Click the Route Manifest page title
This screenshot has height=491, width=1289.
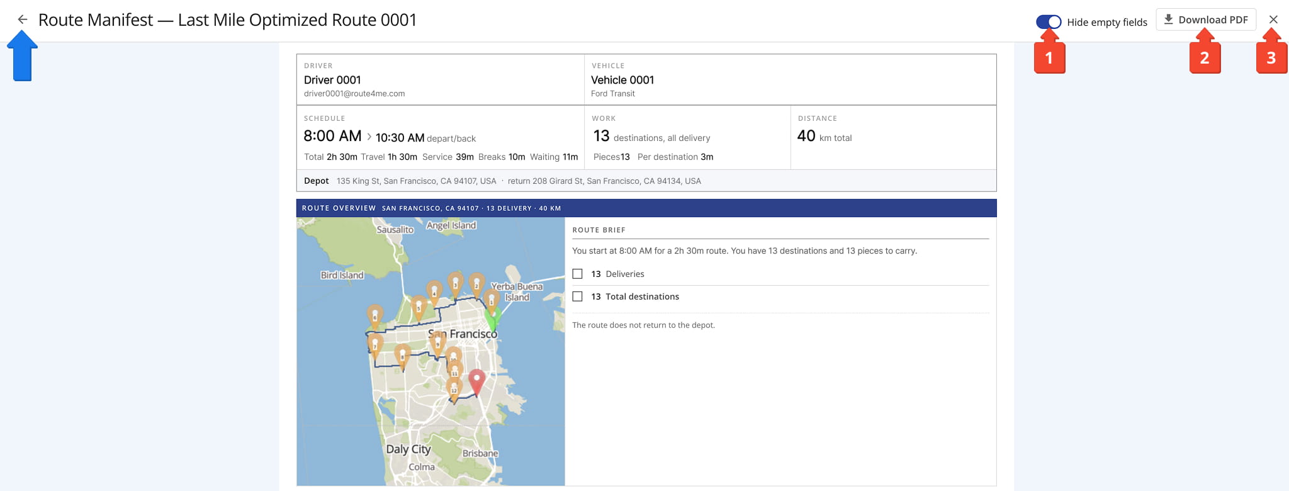click(227, 20)
